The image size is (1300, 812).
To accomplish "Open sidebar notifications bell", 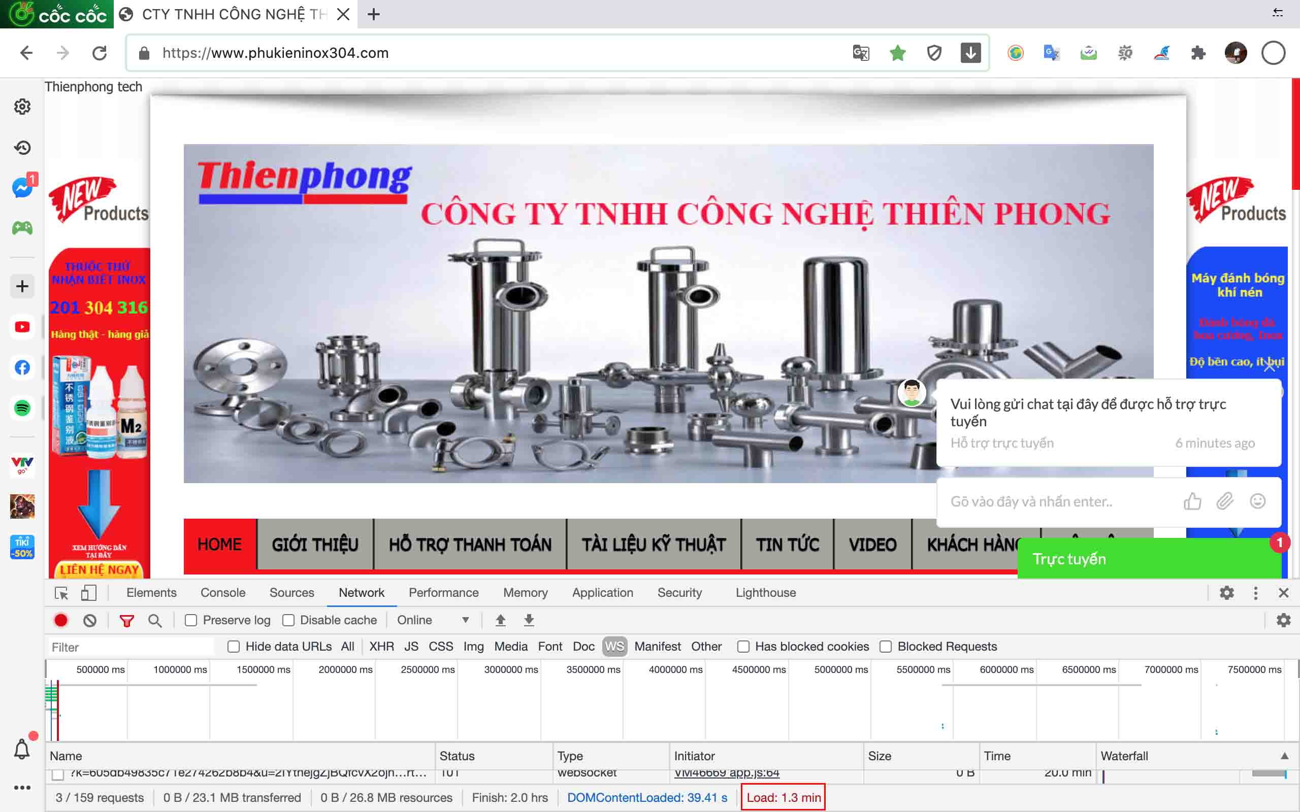I will [x=22, y=748].
